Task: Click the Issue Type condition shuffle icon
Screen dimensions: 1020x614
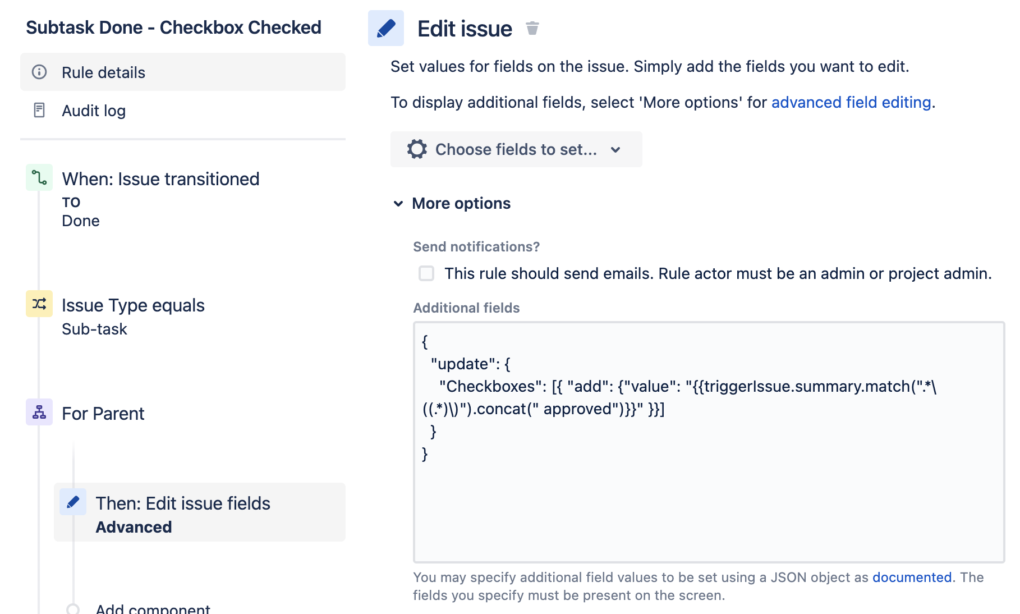Action: pos(39,304)
